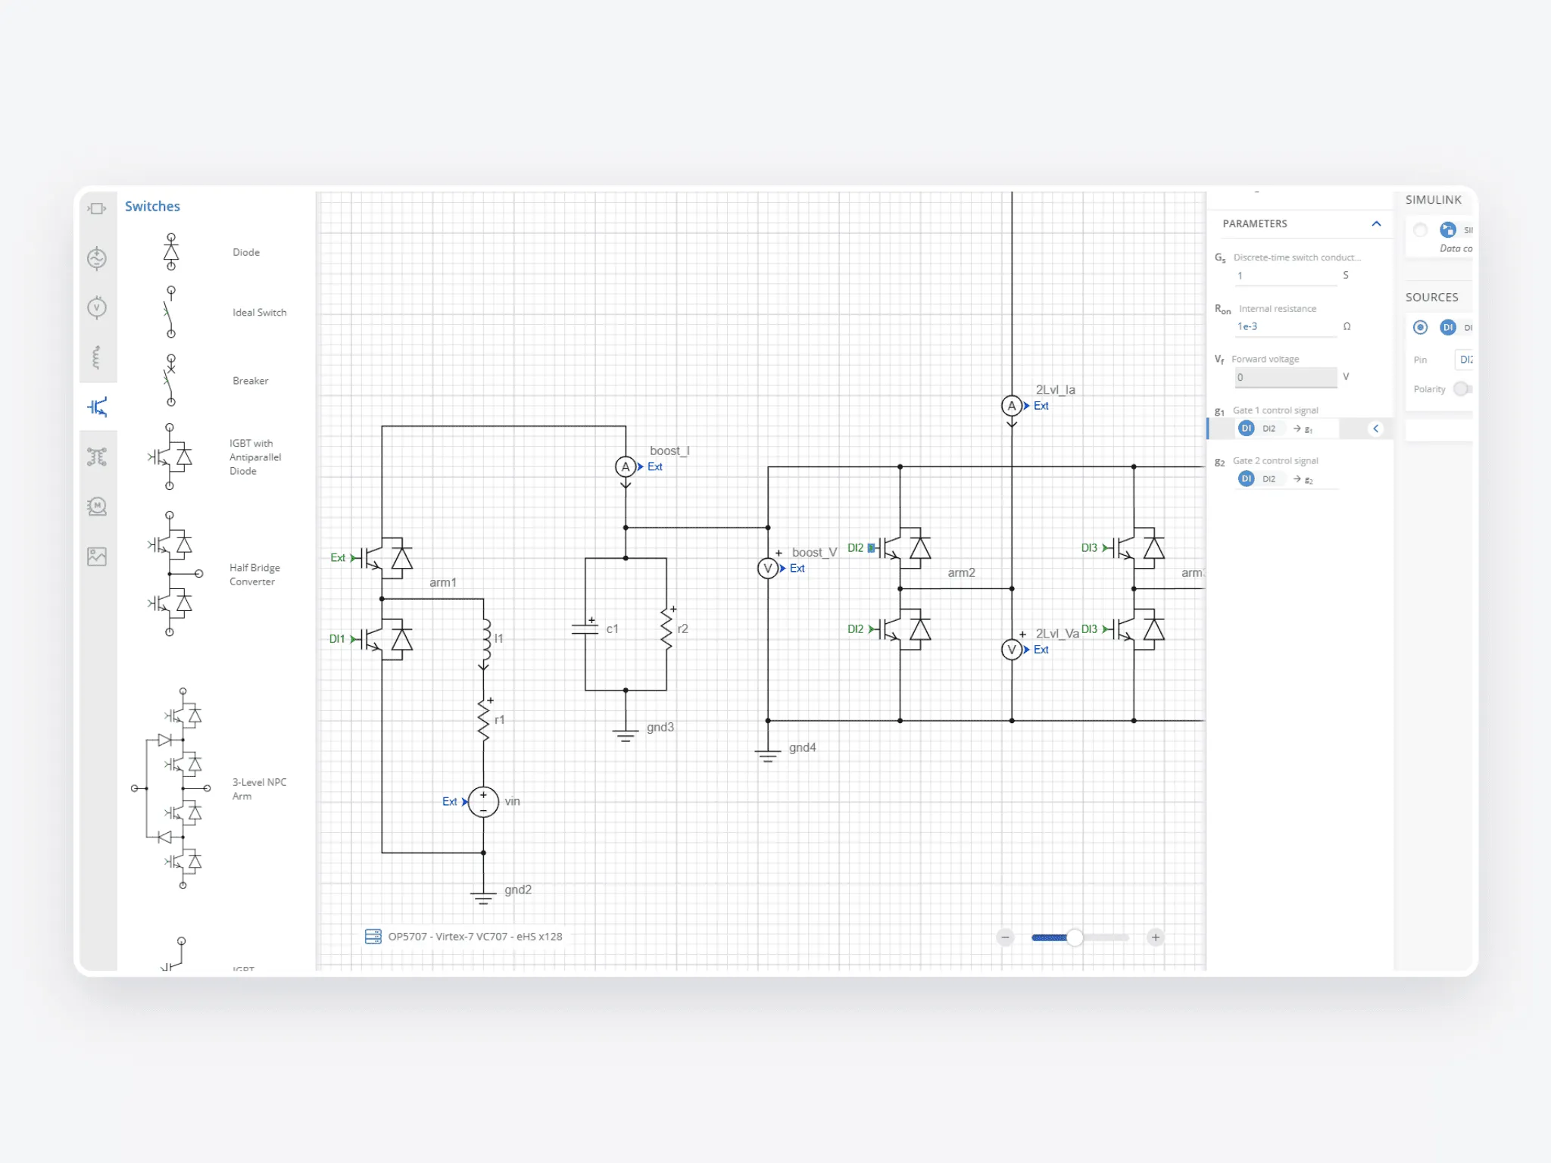1551x1163 pixels.
Task: Pick the Breaker symbol from the library
Action: [x=170, y=380]
